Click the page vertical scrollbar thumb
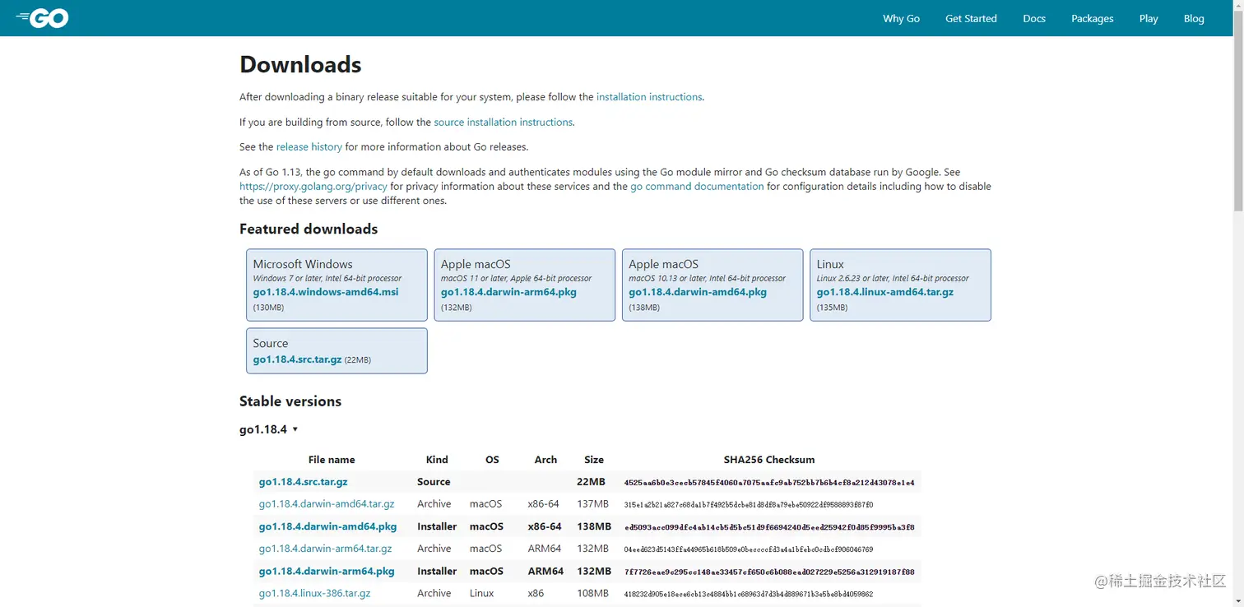Viewport: 1244px width, 607px height. [1238, 113]
